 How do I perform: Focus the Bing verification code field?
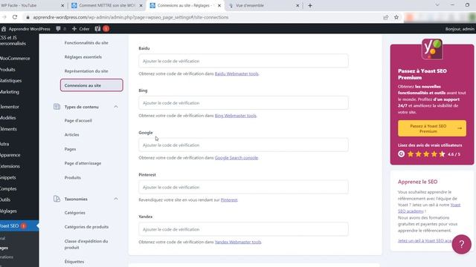pyautogui.click(x=243, y=103)
